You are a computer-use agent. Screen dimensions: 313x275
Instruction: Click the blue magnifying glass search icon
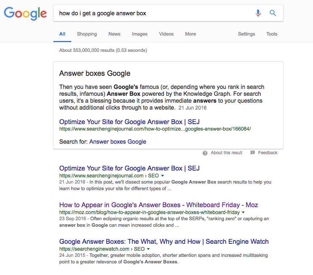click(273, 13)
